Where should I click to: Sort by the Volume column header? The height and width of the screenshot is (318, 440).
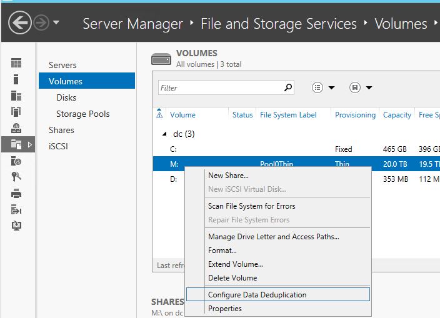pos(182,115)
